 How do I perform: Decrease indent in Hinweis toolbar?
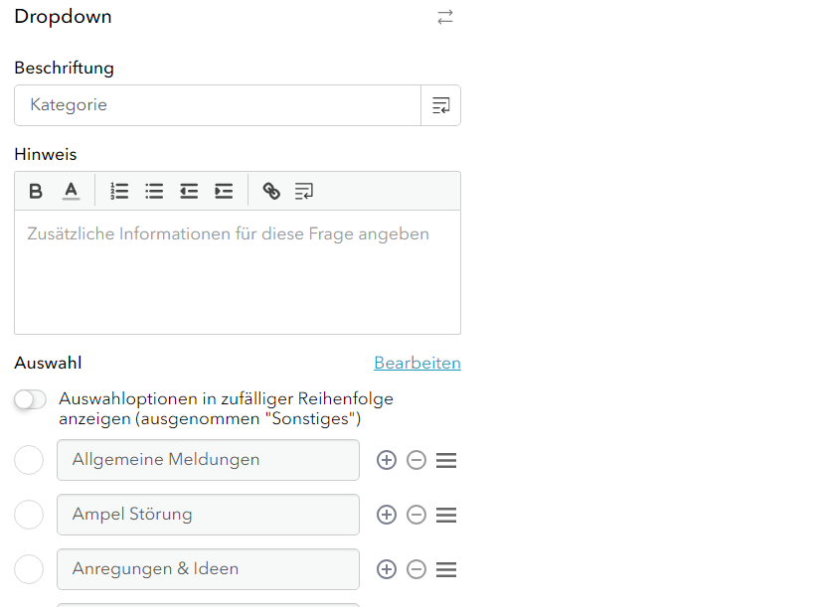tap(189, 191)
